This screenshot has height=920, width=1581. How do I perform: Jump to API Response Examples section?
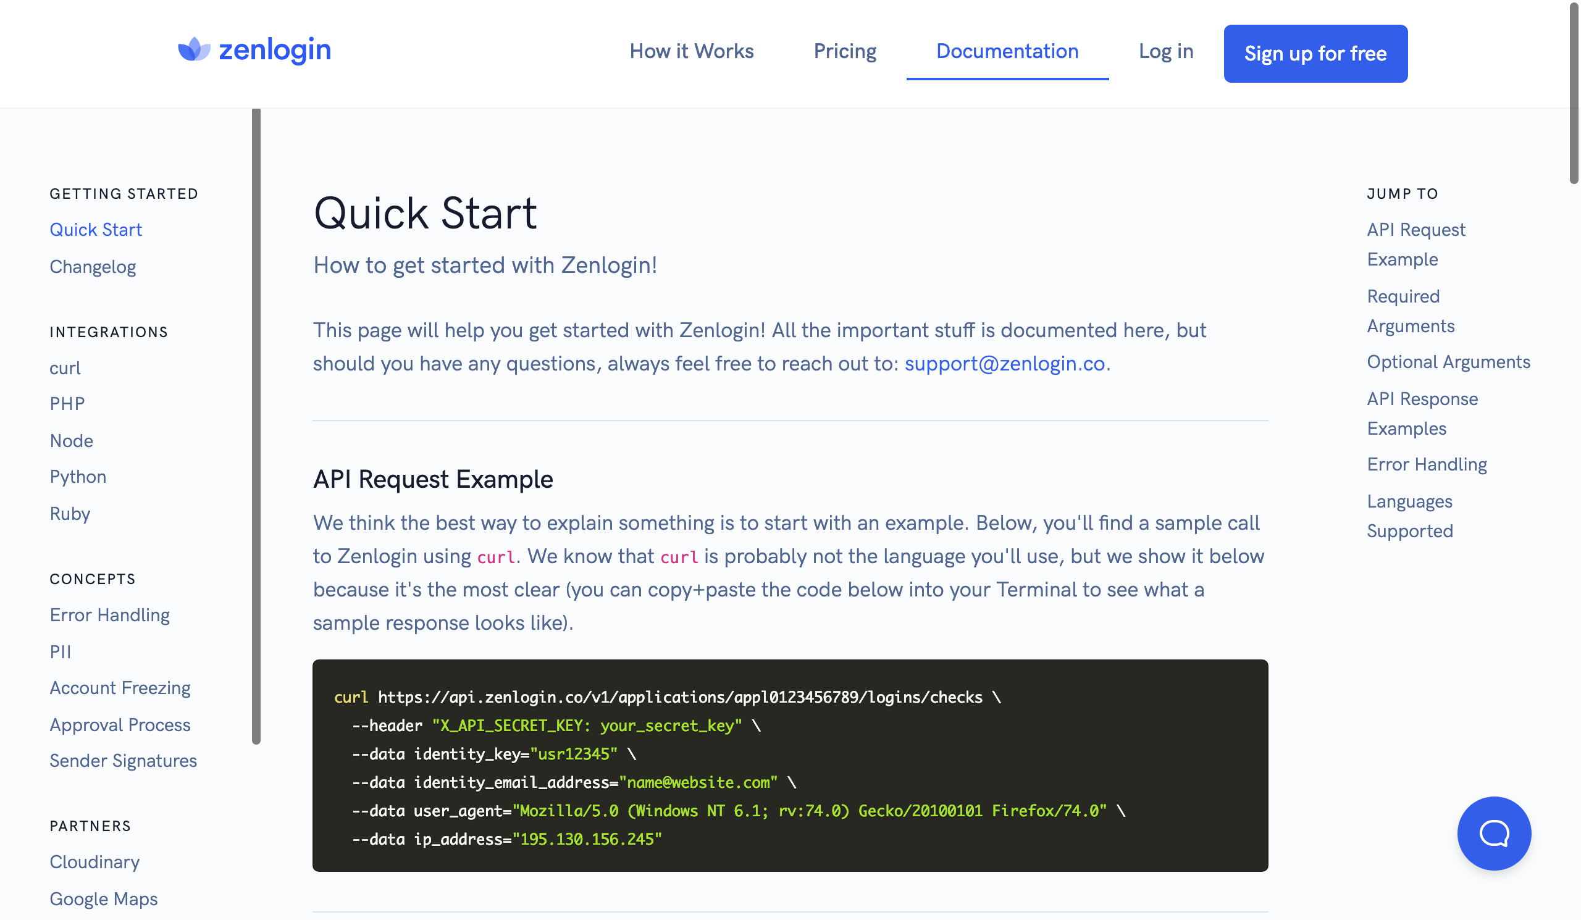[1422, 414]
